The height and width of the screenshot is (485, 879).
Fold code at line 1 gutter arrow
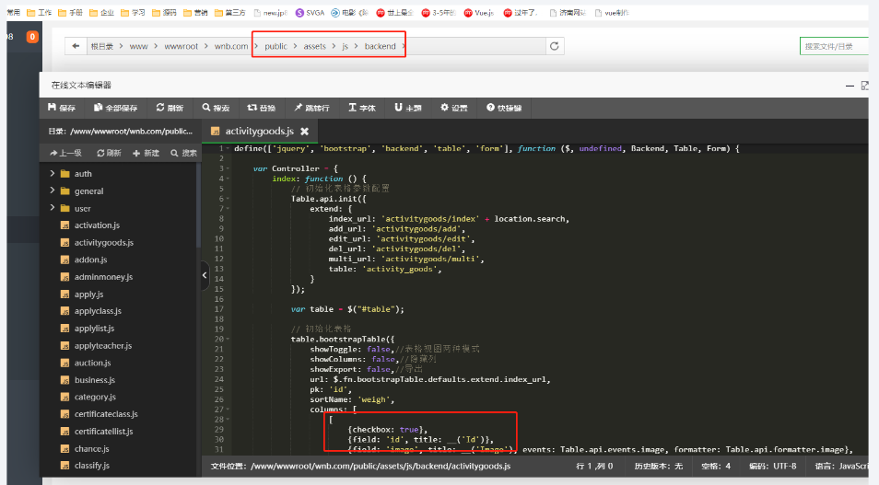(228, 148)
